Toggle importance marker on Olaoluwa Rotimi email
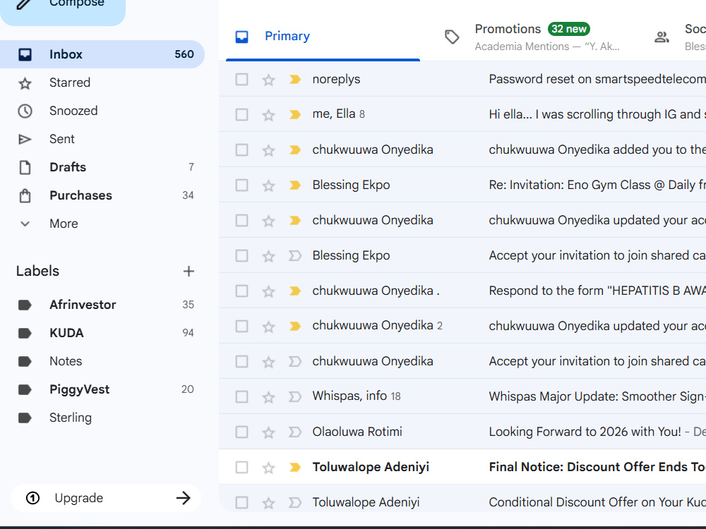The width and height of the screenshot is (706, 529). point(295,432)
